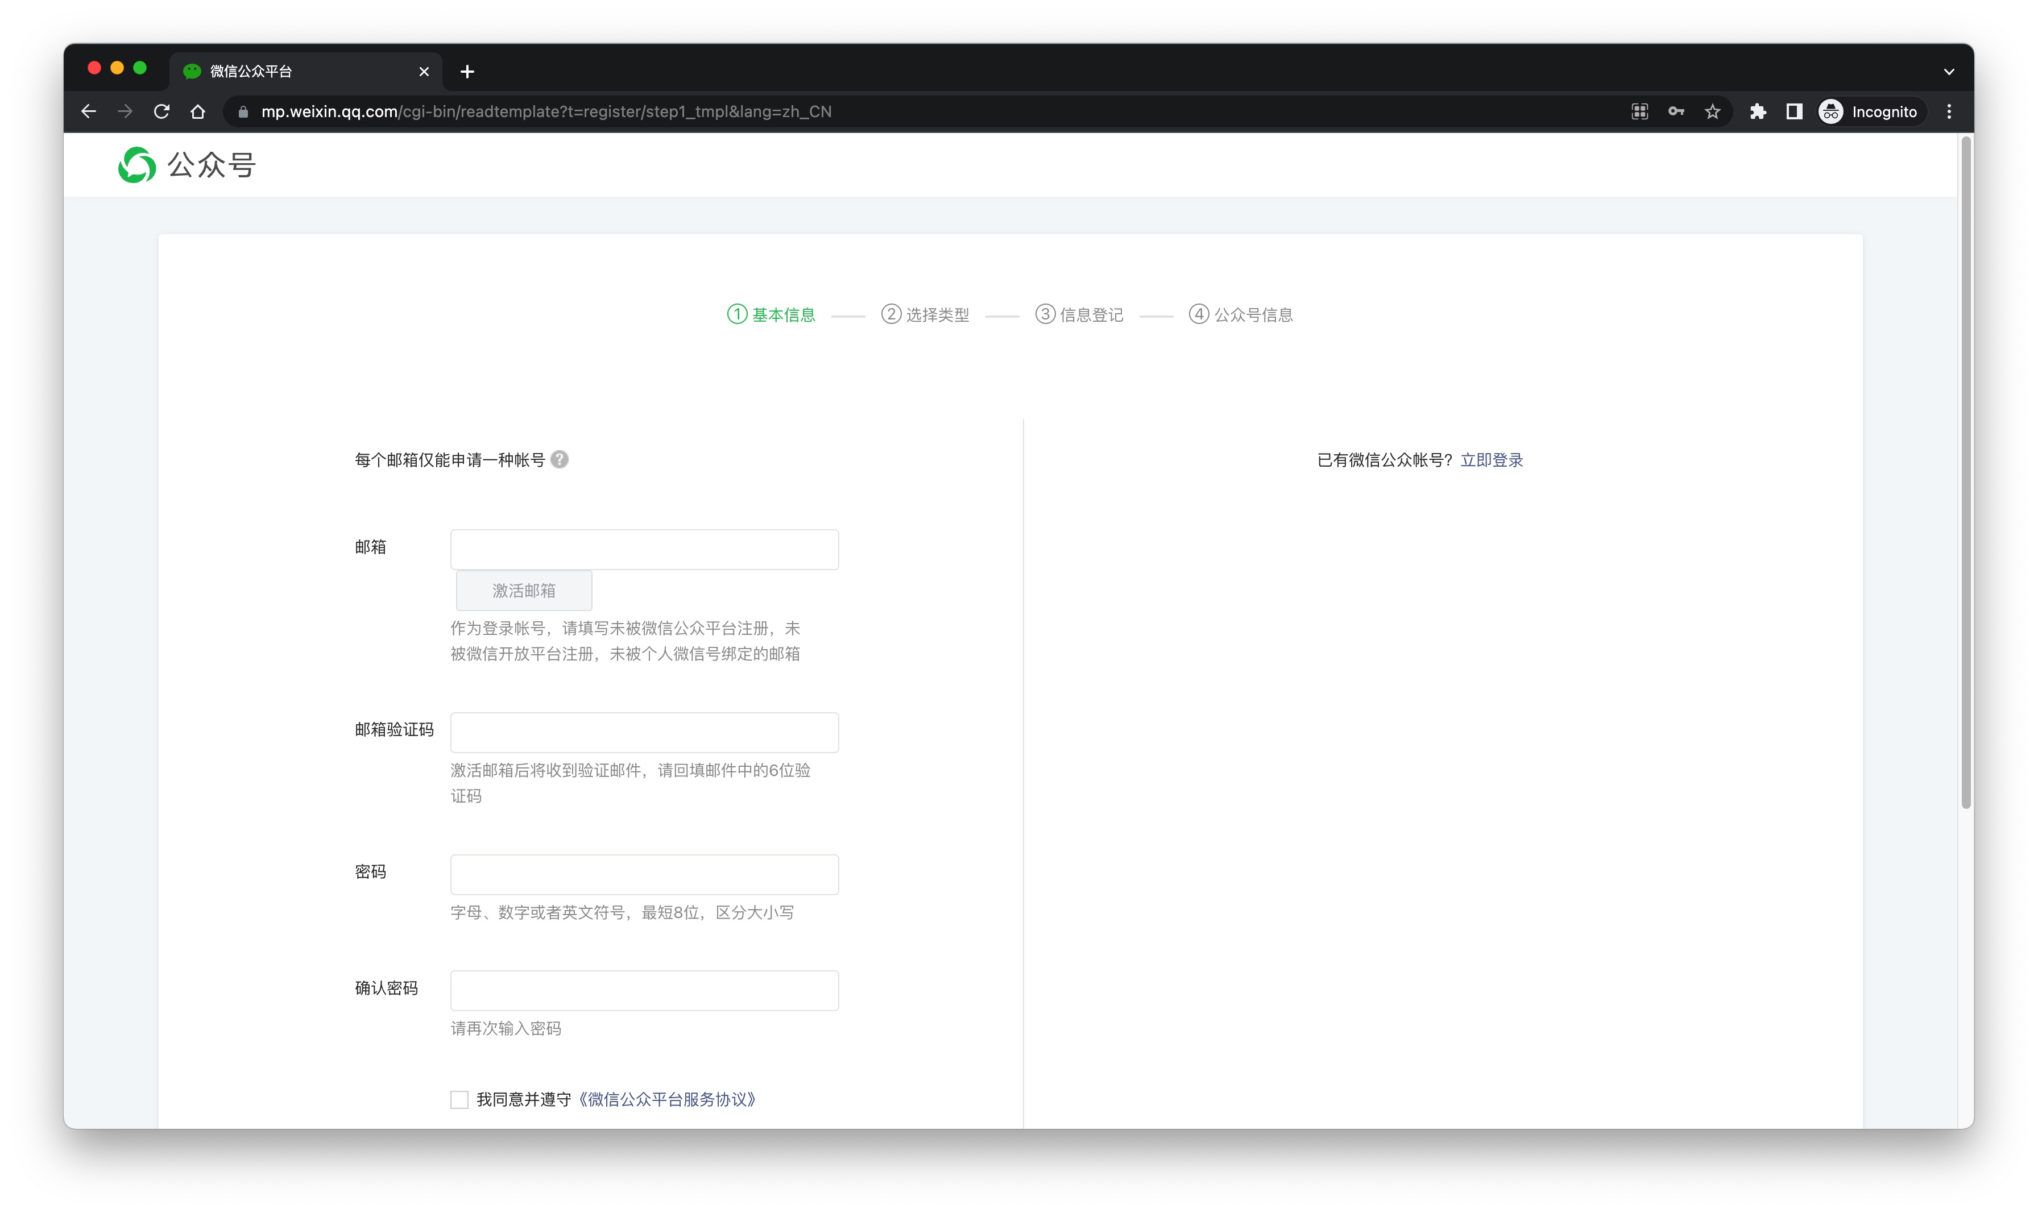Click the password key icon

[1676, 112]
